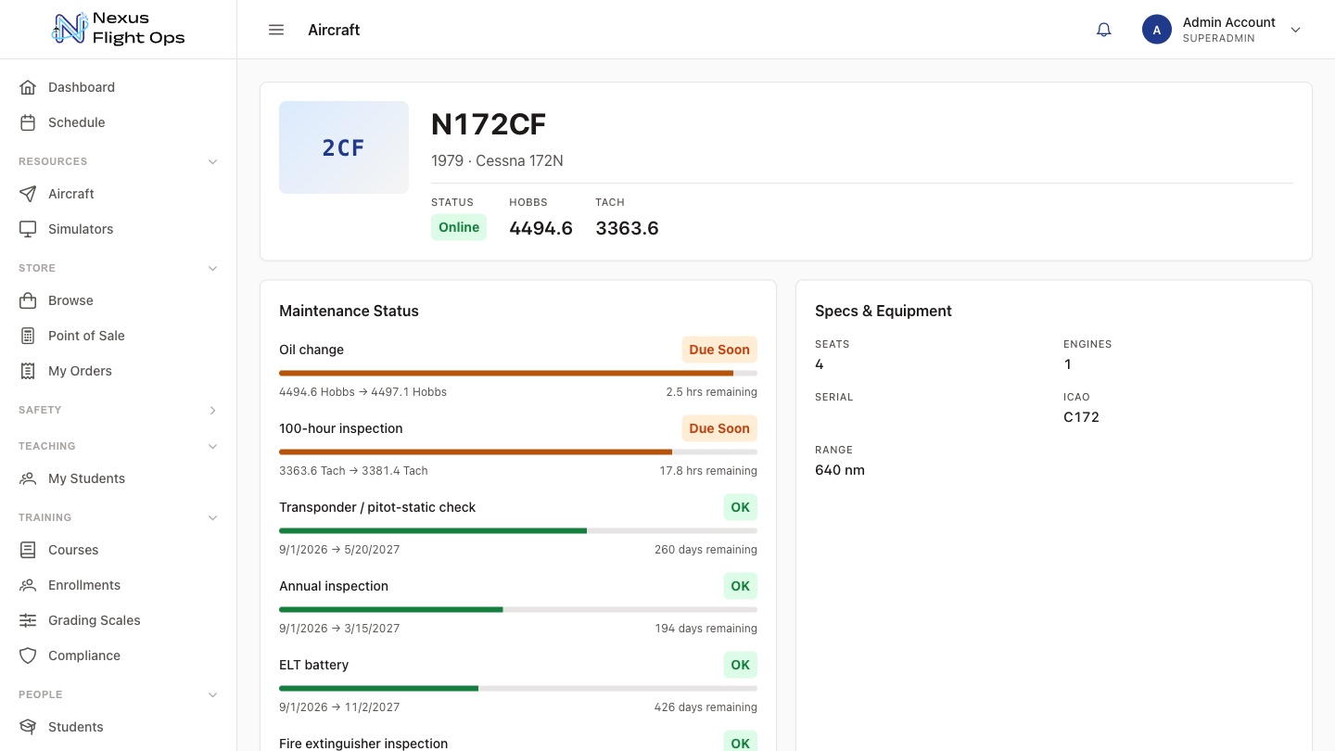Collapse the Store section chevron

tap(212, 268)
